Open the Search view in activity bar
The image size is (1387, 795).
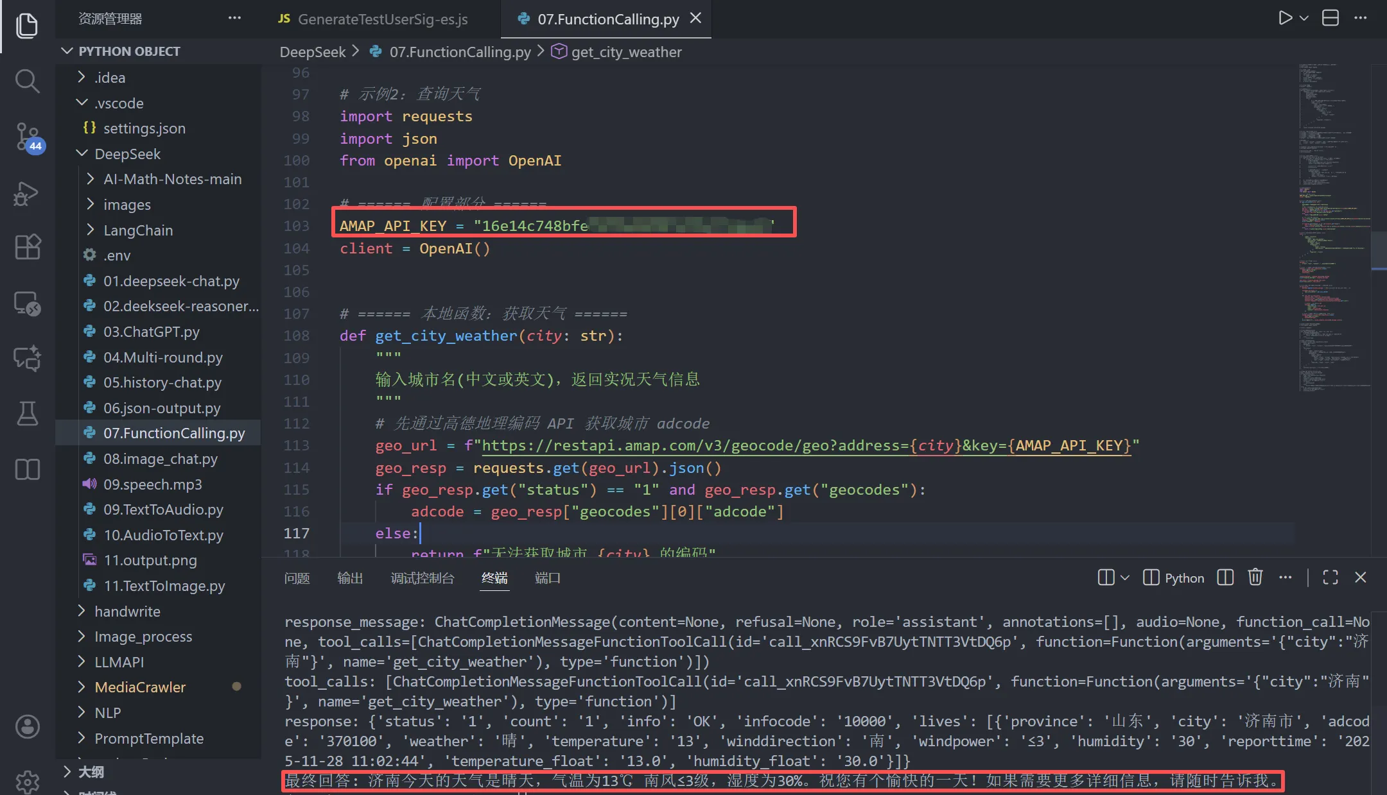coord(27,81)
